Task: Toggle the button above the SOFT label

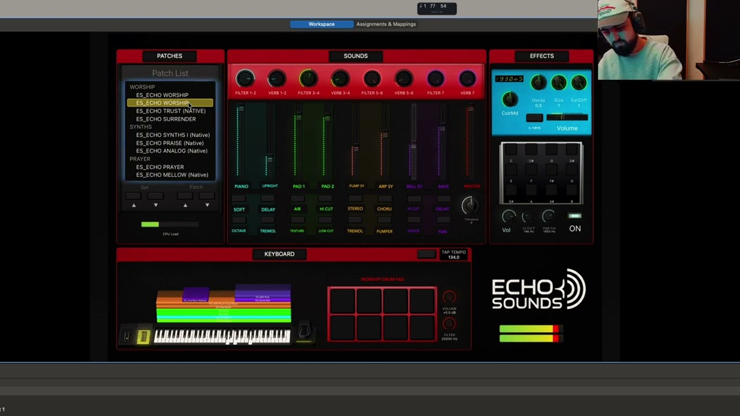Action: coord(239,199)
